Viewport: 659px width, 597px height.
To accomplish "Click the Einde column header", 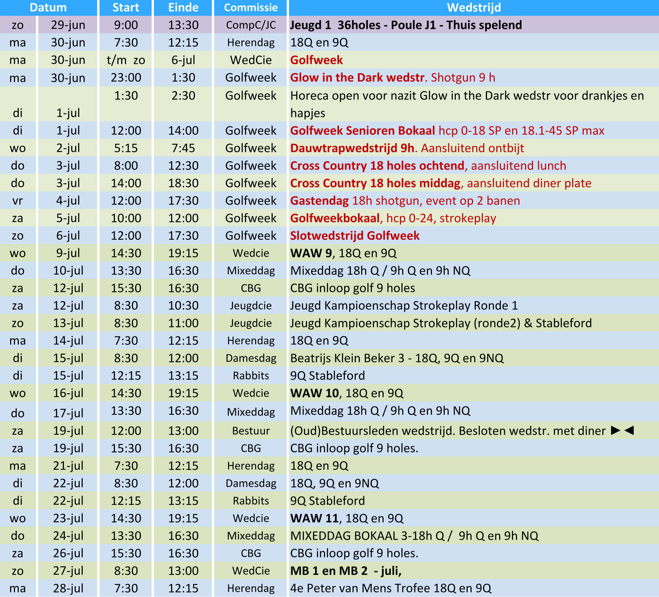I will (x=183, y=7).
